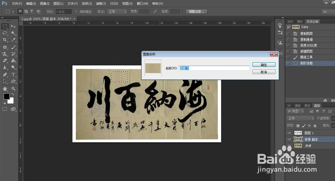Select the Eraser tool
The width and height of the screenshot is (335, 181).
click(5, 61)
